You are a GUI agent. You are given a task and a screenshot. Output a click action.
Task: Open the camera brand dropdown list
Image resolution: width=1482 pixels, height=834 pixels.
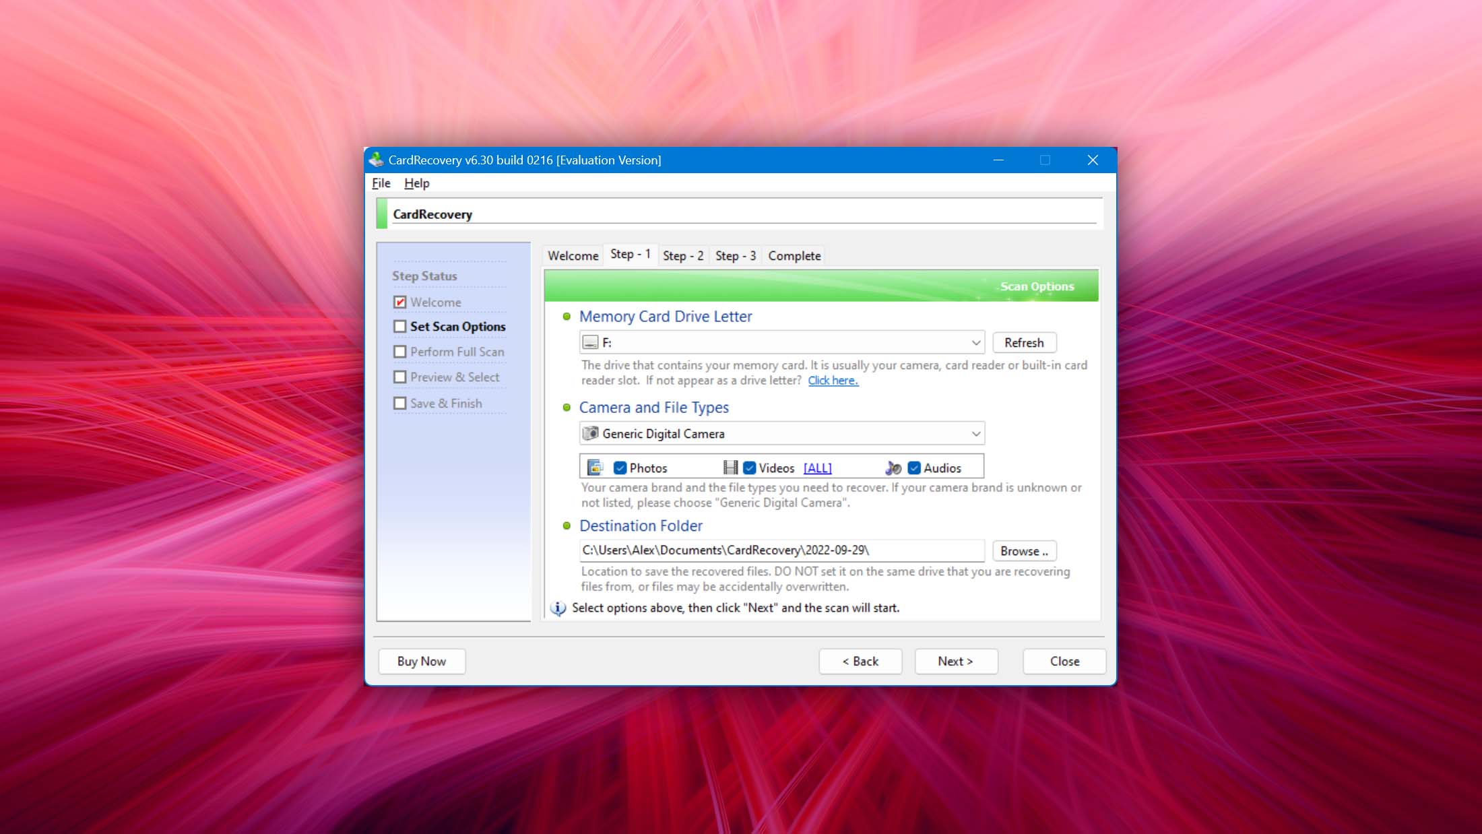click(782, 433)
